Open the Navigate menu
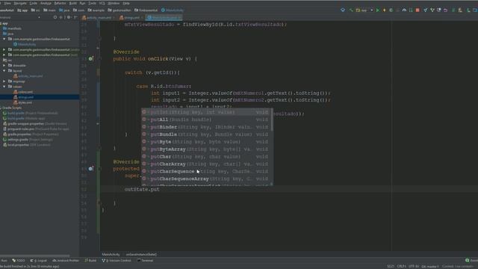Image resolution: width=478 pixels, height=269 pixels. click(20, 3)
